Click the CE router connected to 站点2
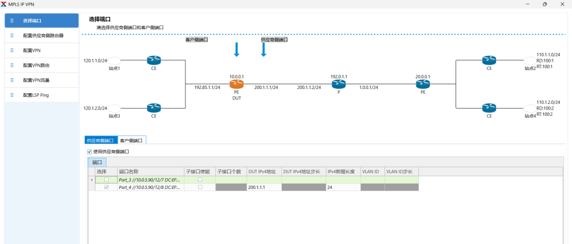The height and width of the screenshot is (244, 572). coord(489,60)
